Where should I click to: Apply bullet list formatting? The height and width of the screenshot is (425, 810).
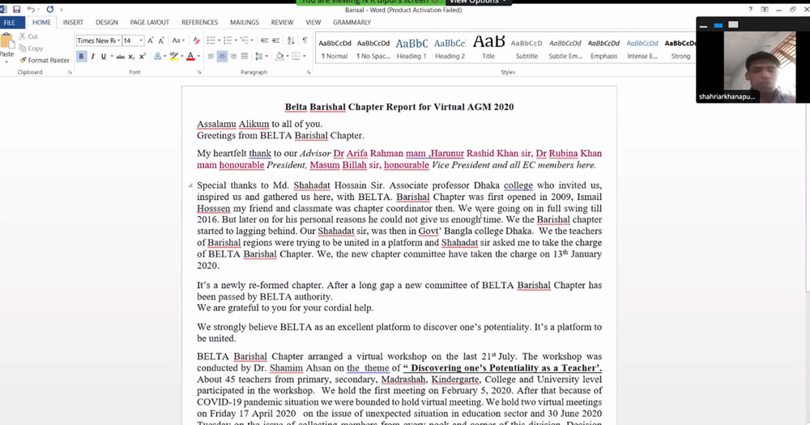coord(211,40)
